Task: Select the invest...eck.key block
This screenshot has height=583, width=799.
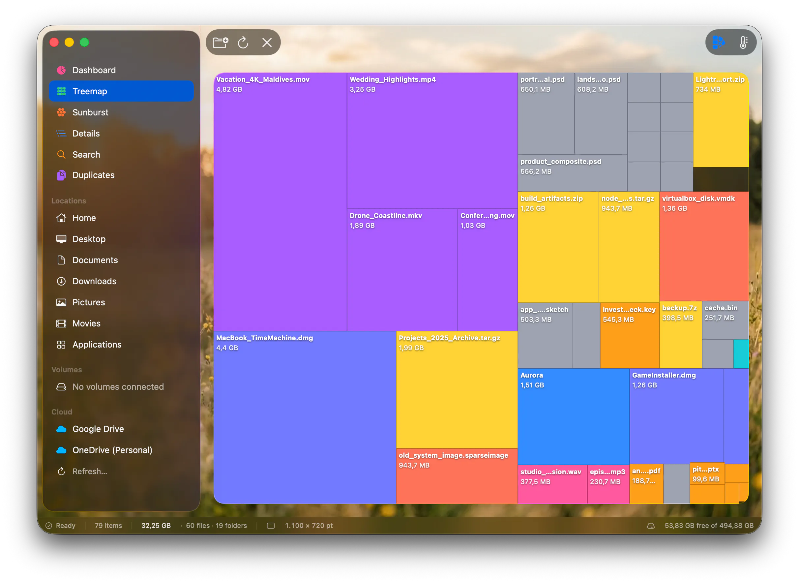Action: tap(630, 336)
